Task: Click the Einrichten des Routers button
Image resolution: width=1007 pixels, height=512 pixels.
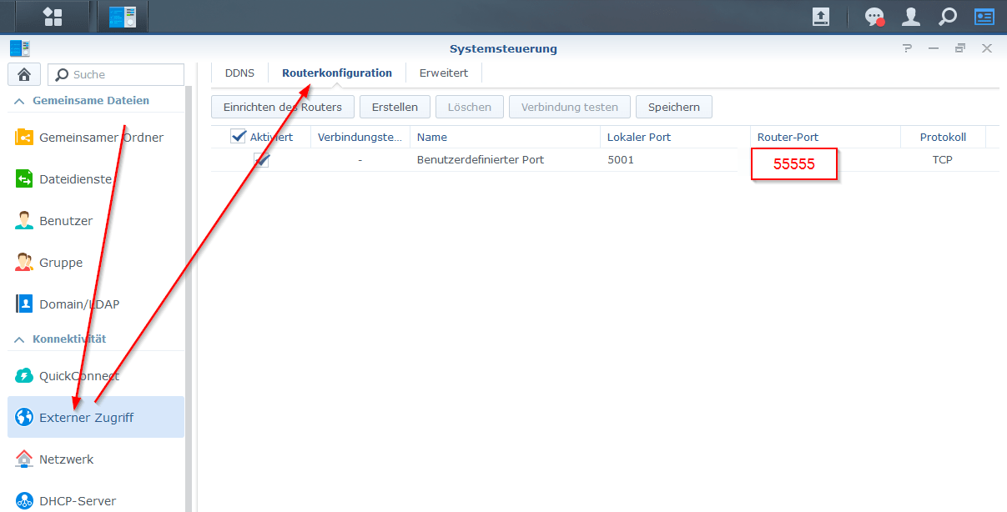Action: pyautogui.click(x=283, y=107)
